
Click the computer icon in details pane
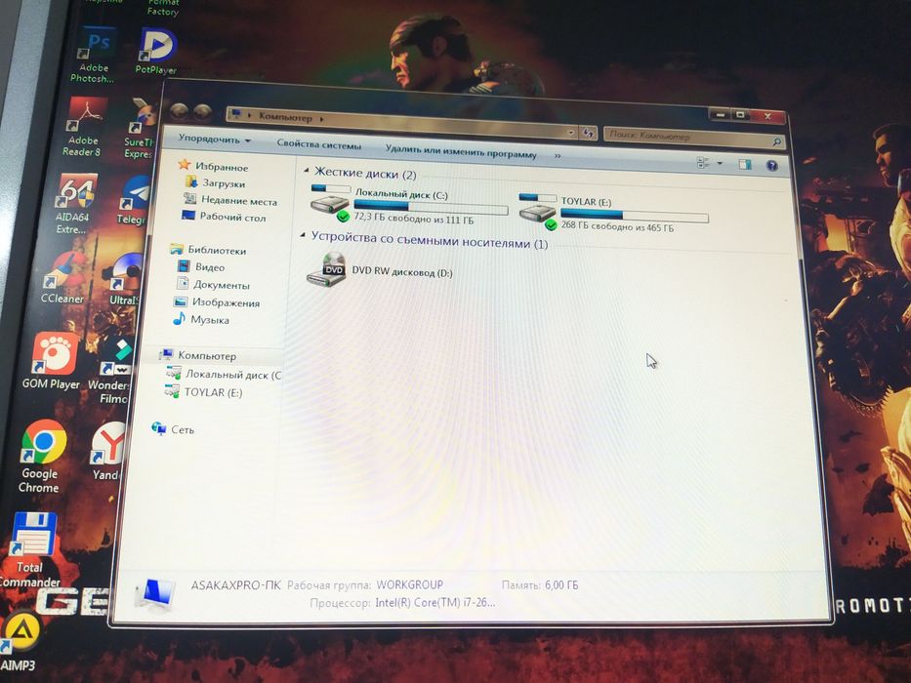(x=155, y=593)
